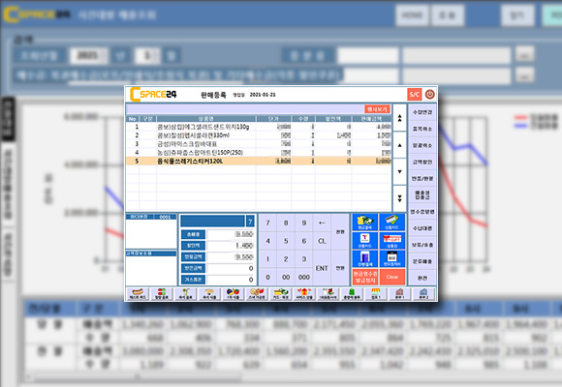Tap keypad digit 5
Image resolution: width=562 pixels, height=387 pixels.
(286, 241)
